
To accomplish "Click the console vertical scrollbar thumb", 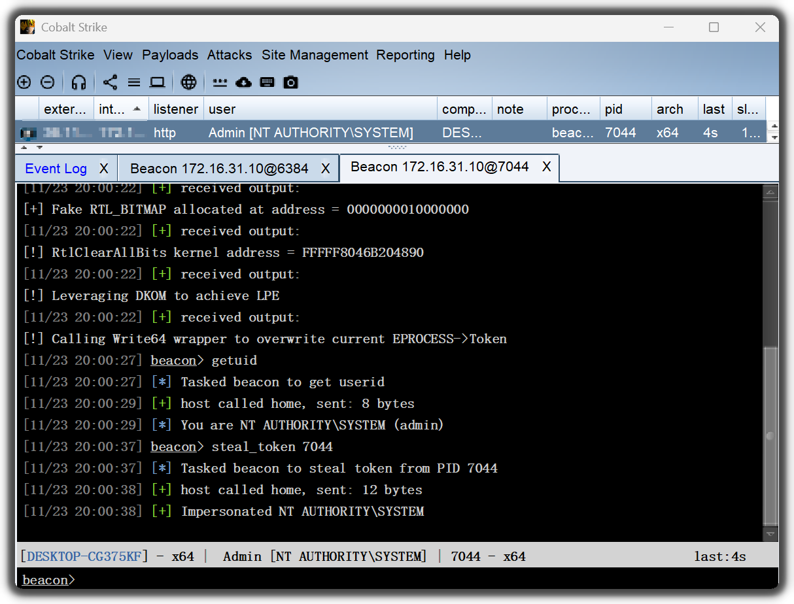I will [x=770, y=436].
